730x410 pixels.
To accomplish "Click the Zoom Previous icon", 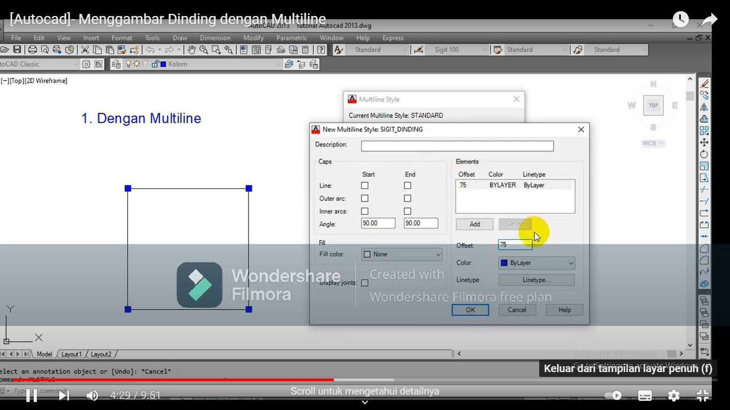I will point(228,50).
